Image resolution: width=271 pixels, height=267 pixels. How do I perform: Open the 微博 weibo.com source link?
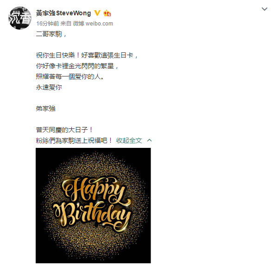(93, 24)
